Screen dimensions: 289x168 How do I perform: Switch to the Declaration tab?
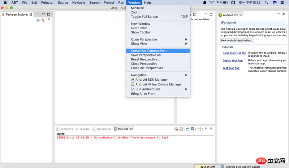click(102, 129)
